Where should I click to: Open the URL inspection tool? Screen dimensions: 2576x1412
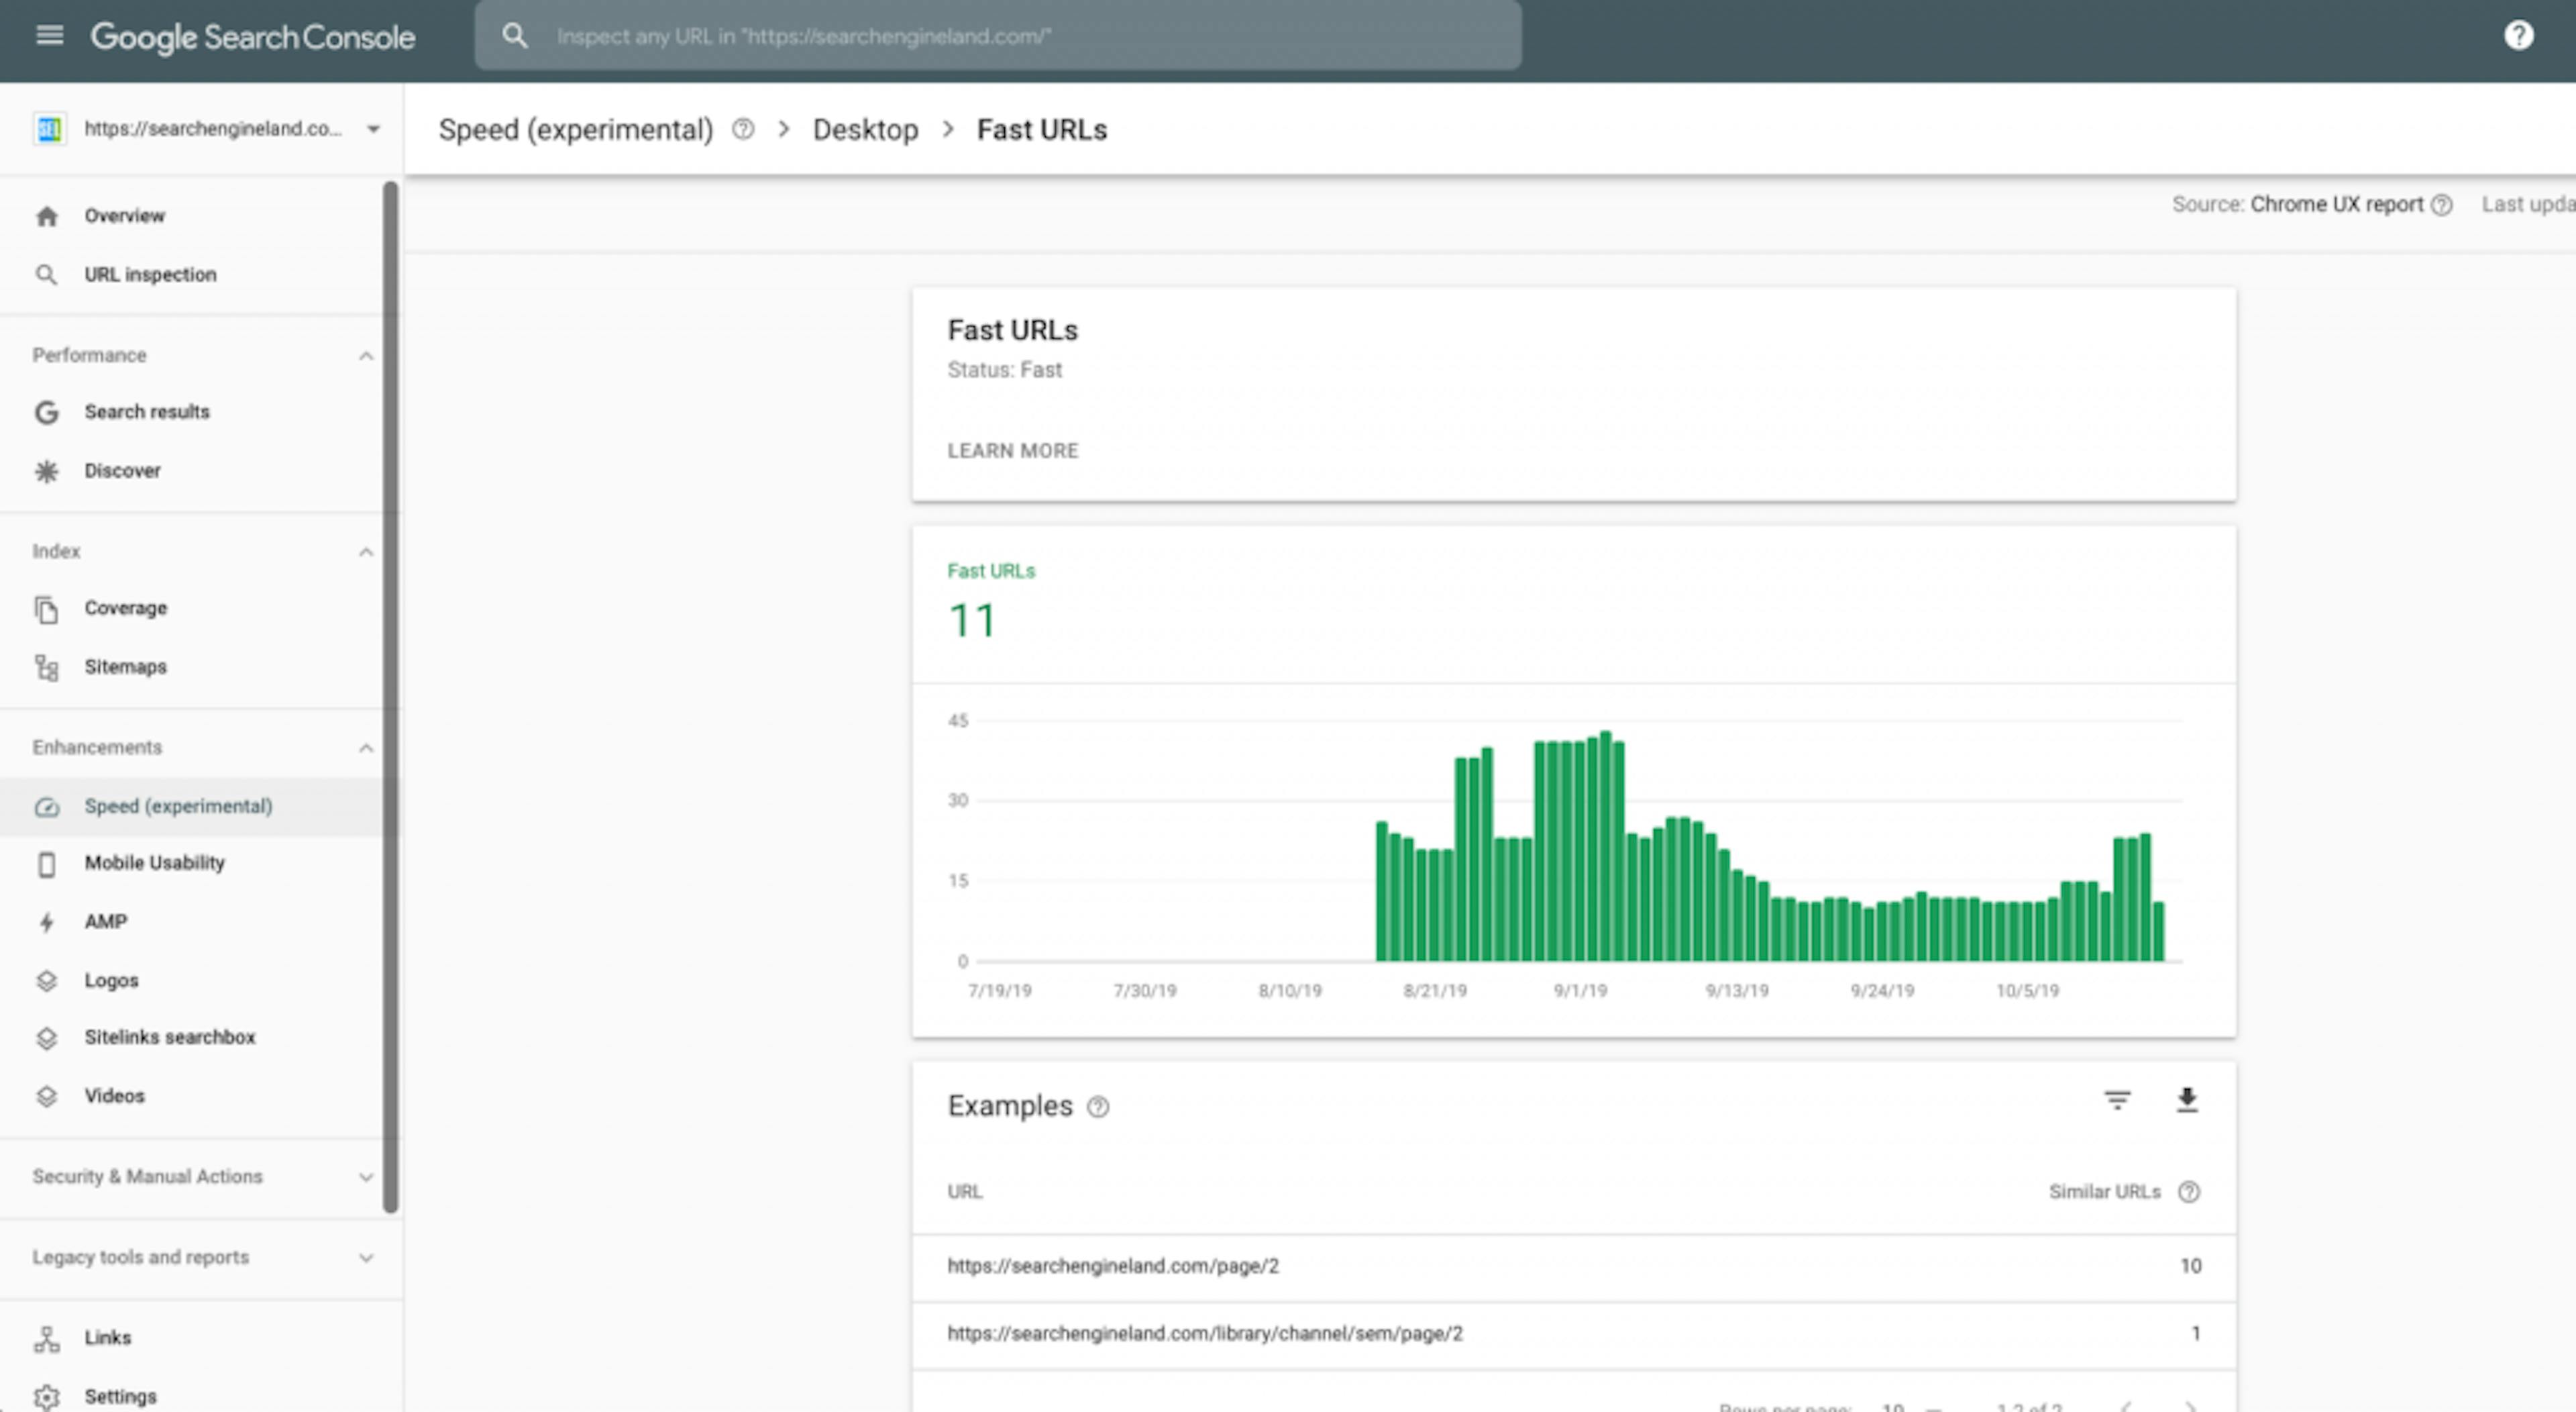[150, 274]
